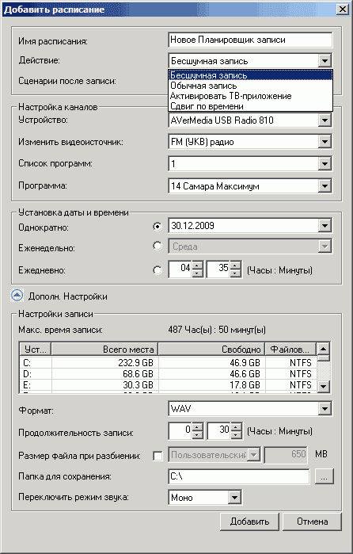Select the Однократно radio button
Viewport: 353px width, 554px height.
158,227
